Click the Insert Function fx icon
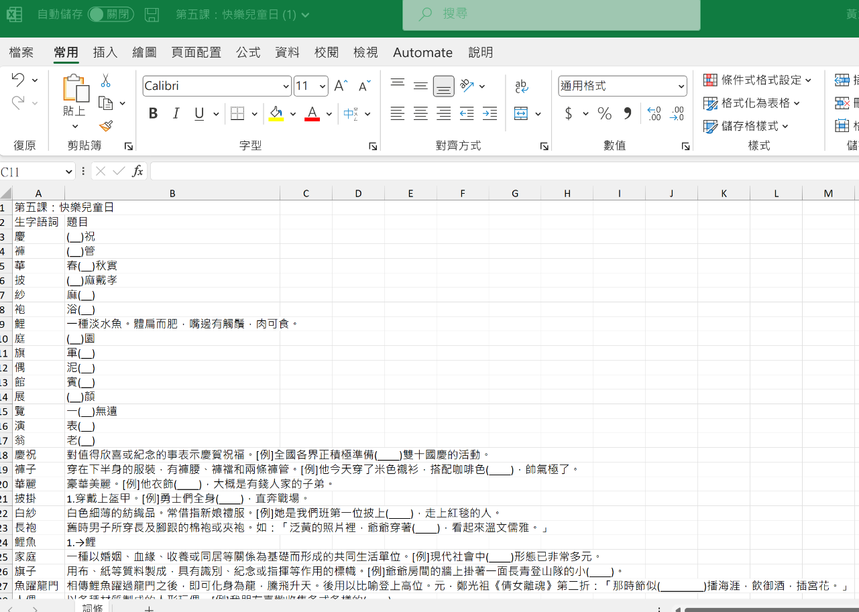Screen dimensions: 859x612 point(137,172)
